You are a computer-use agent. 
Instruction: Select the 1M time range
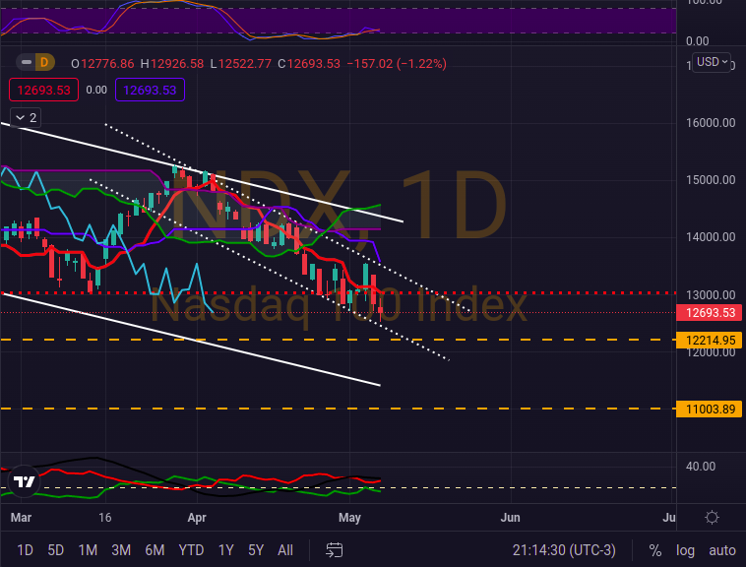coord(88,550)
